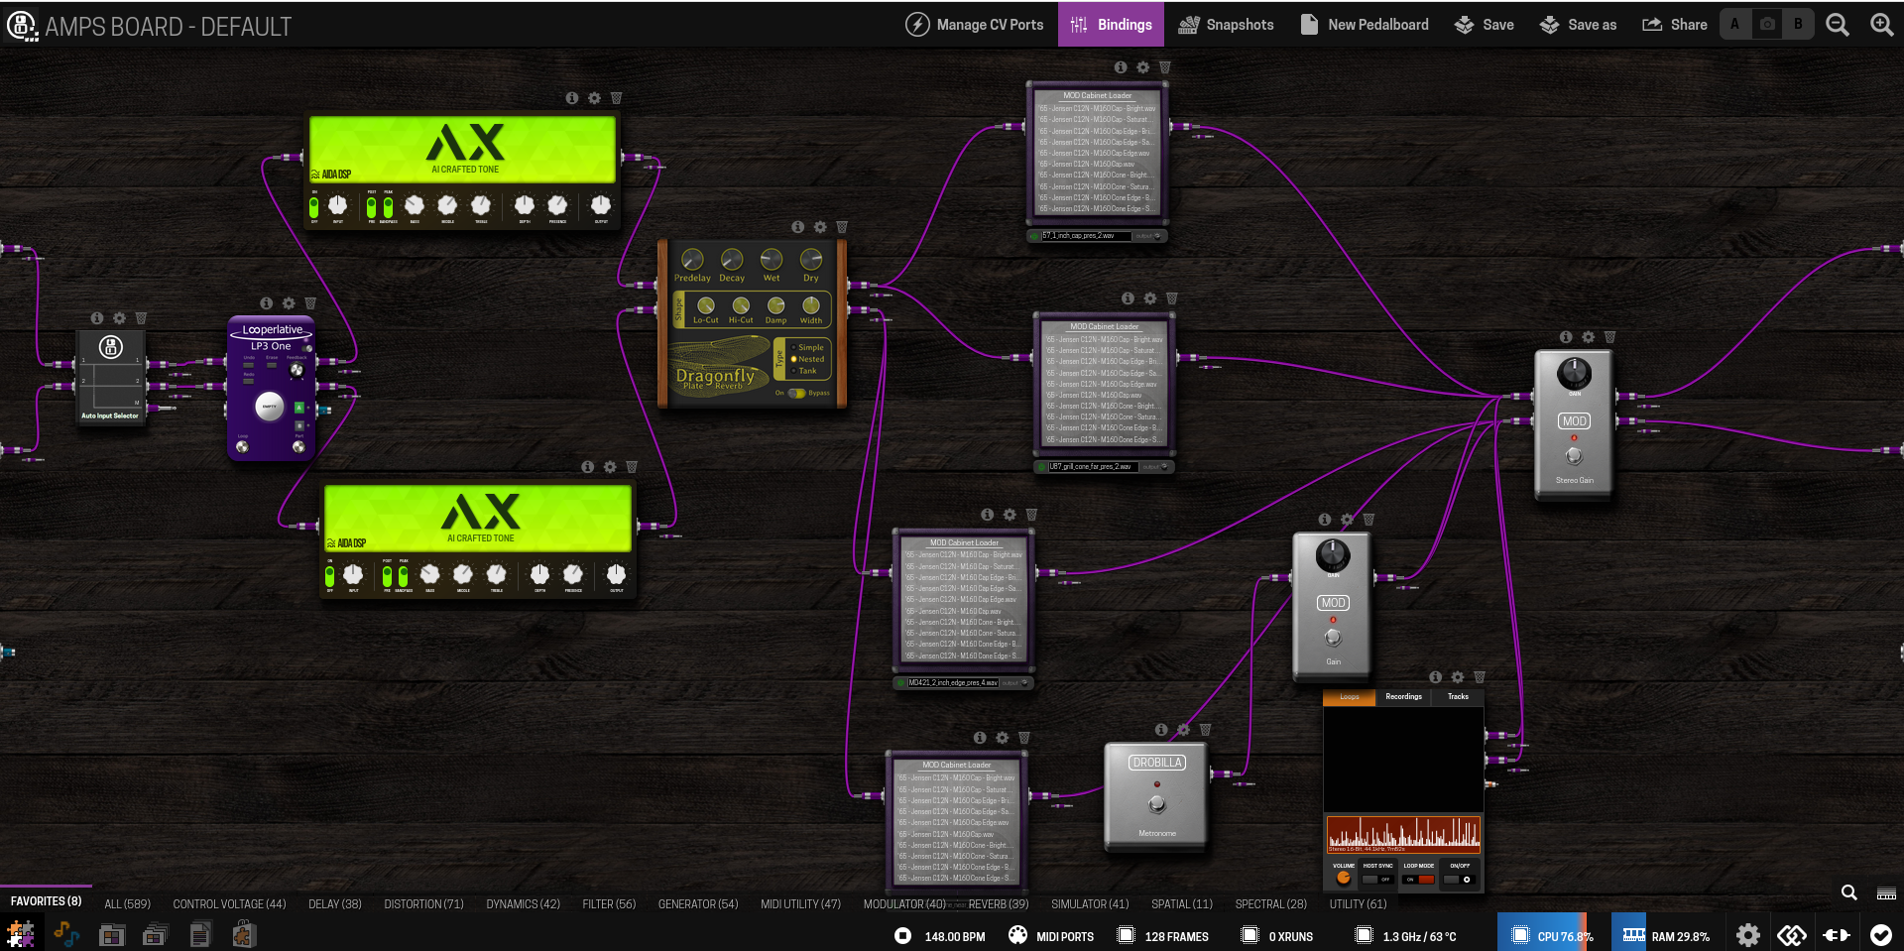Image resolution: width=1904 pixels, height=951 pixels.
Task: Open the Bindings tab
Action: (x=1111, y=25)
